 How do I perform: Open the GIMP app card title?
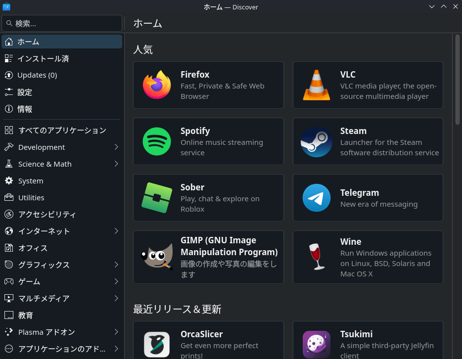(x=229, y=246)
